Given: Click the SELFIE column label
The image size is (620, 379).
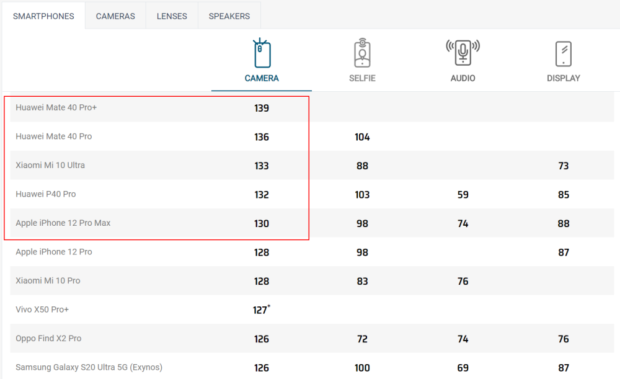Looking at the screenshot, I should [x=362, y=78].
